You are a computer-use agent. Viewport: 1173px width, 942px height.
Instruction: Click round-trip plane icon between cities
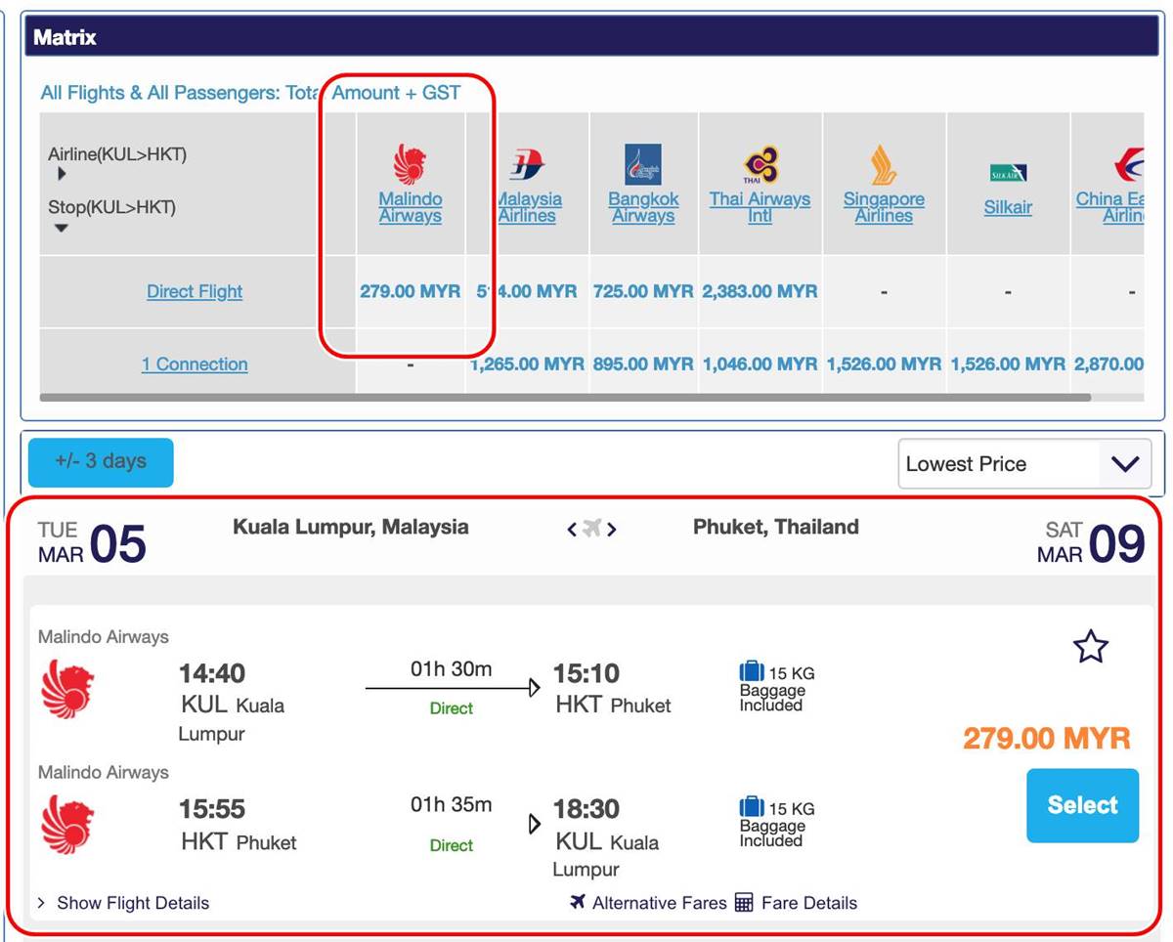[591, 529]
